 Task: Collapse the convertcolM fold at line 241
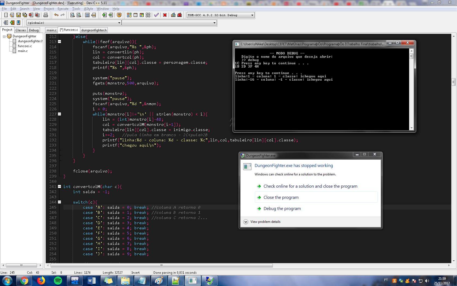[60, 187]
